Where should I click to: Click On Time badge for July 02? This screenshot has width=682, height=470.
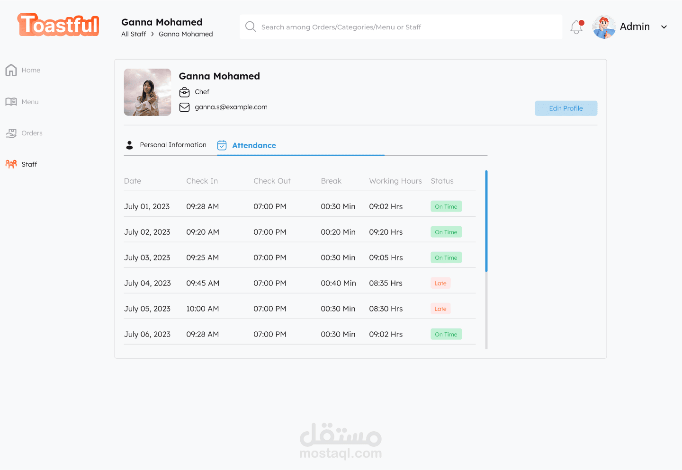pos(446,232)
